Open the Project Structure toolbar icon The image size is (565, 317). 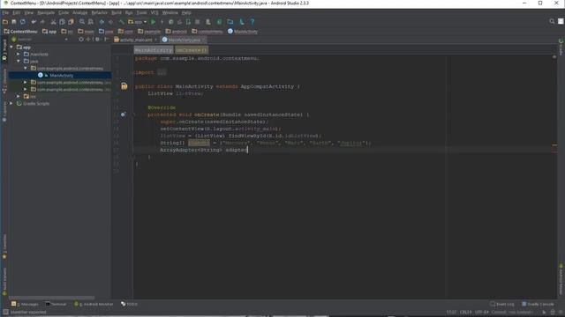[x=230, y=22]
